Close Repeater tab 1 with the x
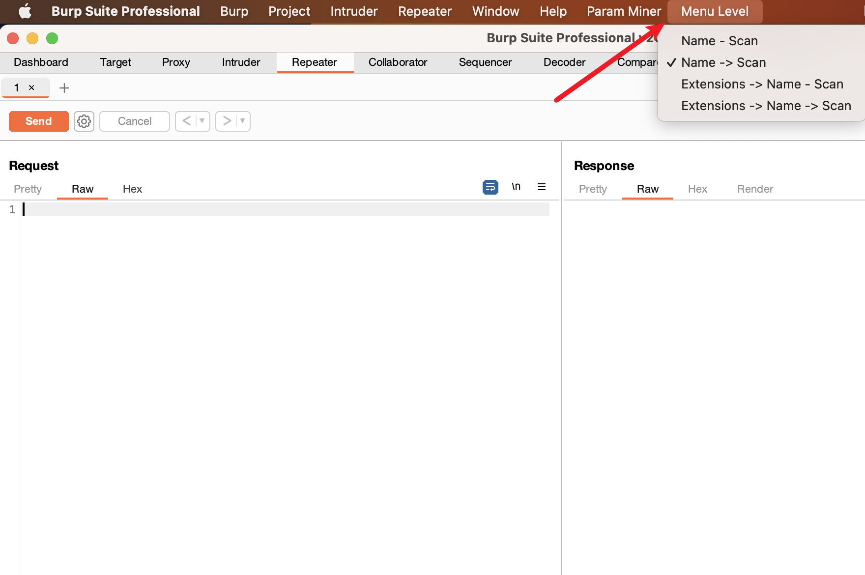Viewport: 865px width, 575px height. pos(31,87)
